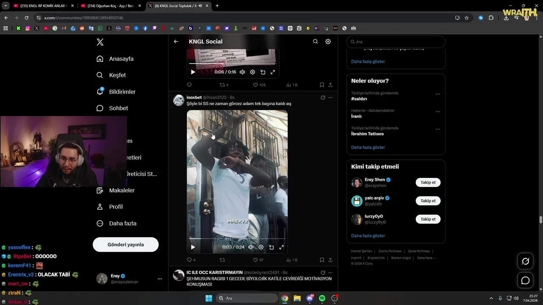Share the isoxbet post
Screen dimensions: 543x305
pos(330,260)
